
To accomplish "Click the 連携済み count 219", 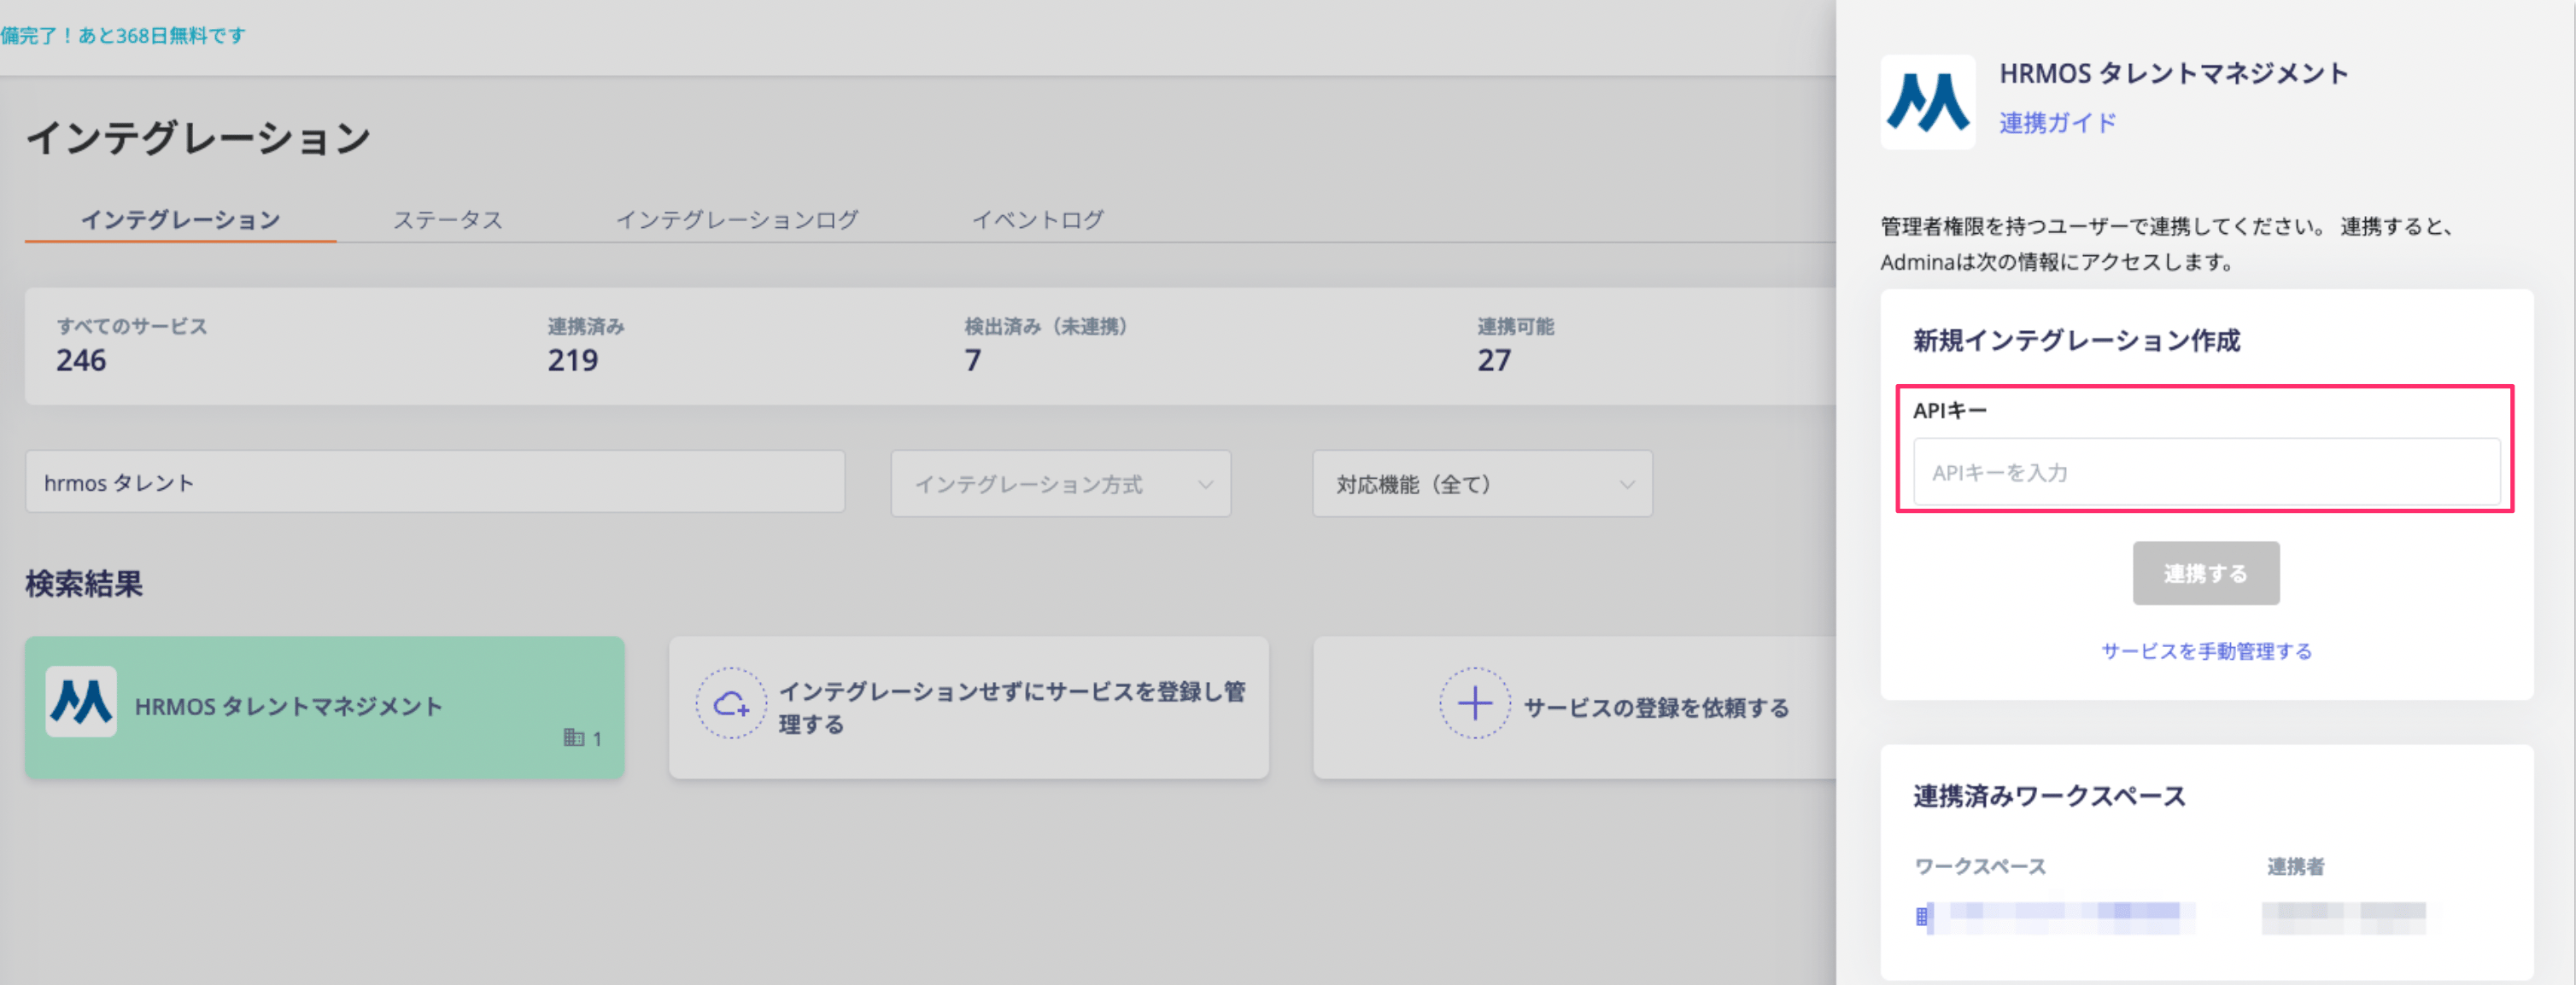I will click(573, 359).
